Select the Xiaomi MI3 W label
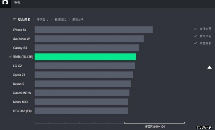 coord(22,93)
